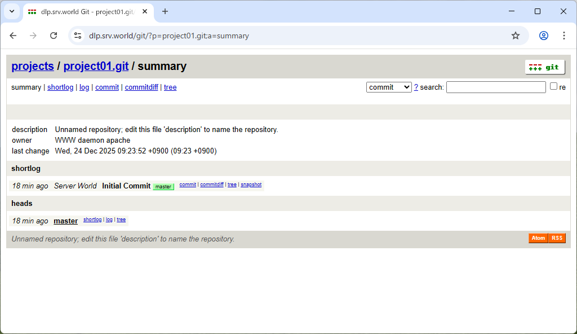The width and height of the screenshot is (577, 334).
Task: Open the Chrome profile icon
Action: (544, 36)
